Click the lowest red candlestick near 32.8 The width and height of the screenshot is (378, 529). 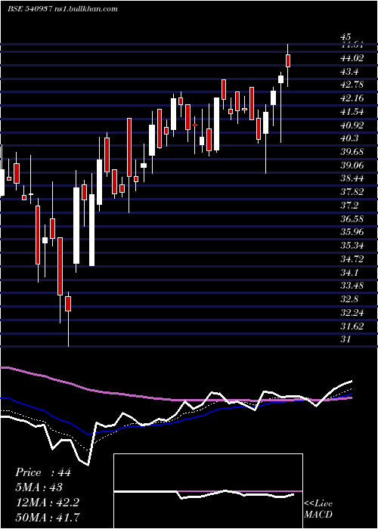point(68,304)
